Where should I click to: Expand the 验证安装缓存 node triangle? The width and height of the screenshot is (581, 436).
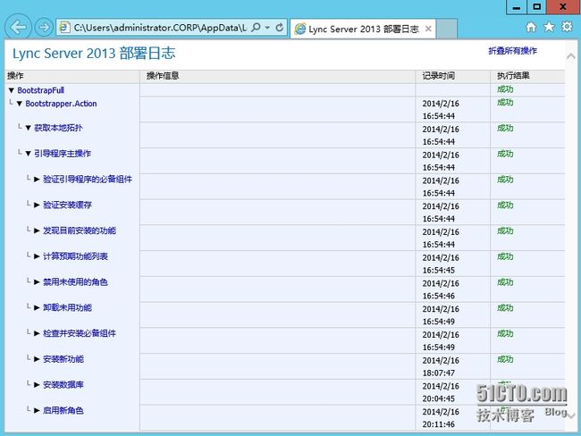[37, 205]
